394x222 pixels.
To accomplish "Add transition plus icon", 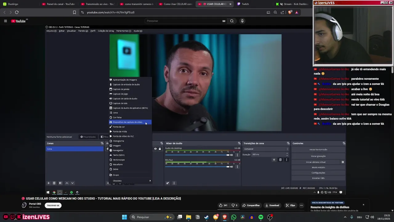I will (x=274, y=160).
